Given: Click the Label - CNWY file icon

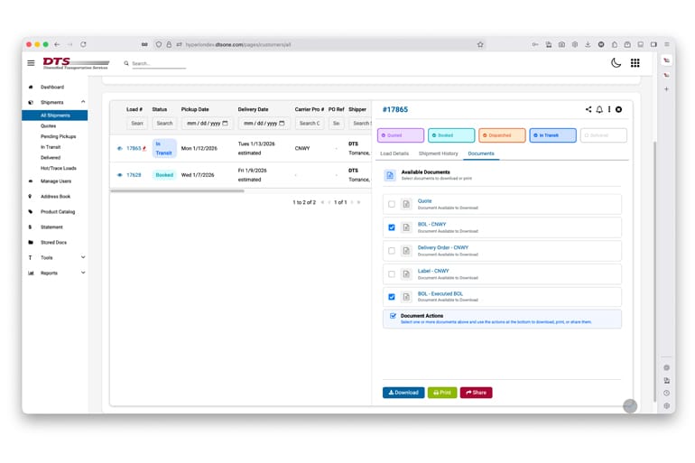Looking at the screenshot, I should point(406,274).
